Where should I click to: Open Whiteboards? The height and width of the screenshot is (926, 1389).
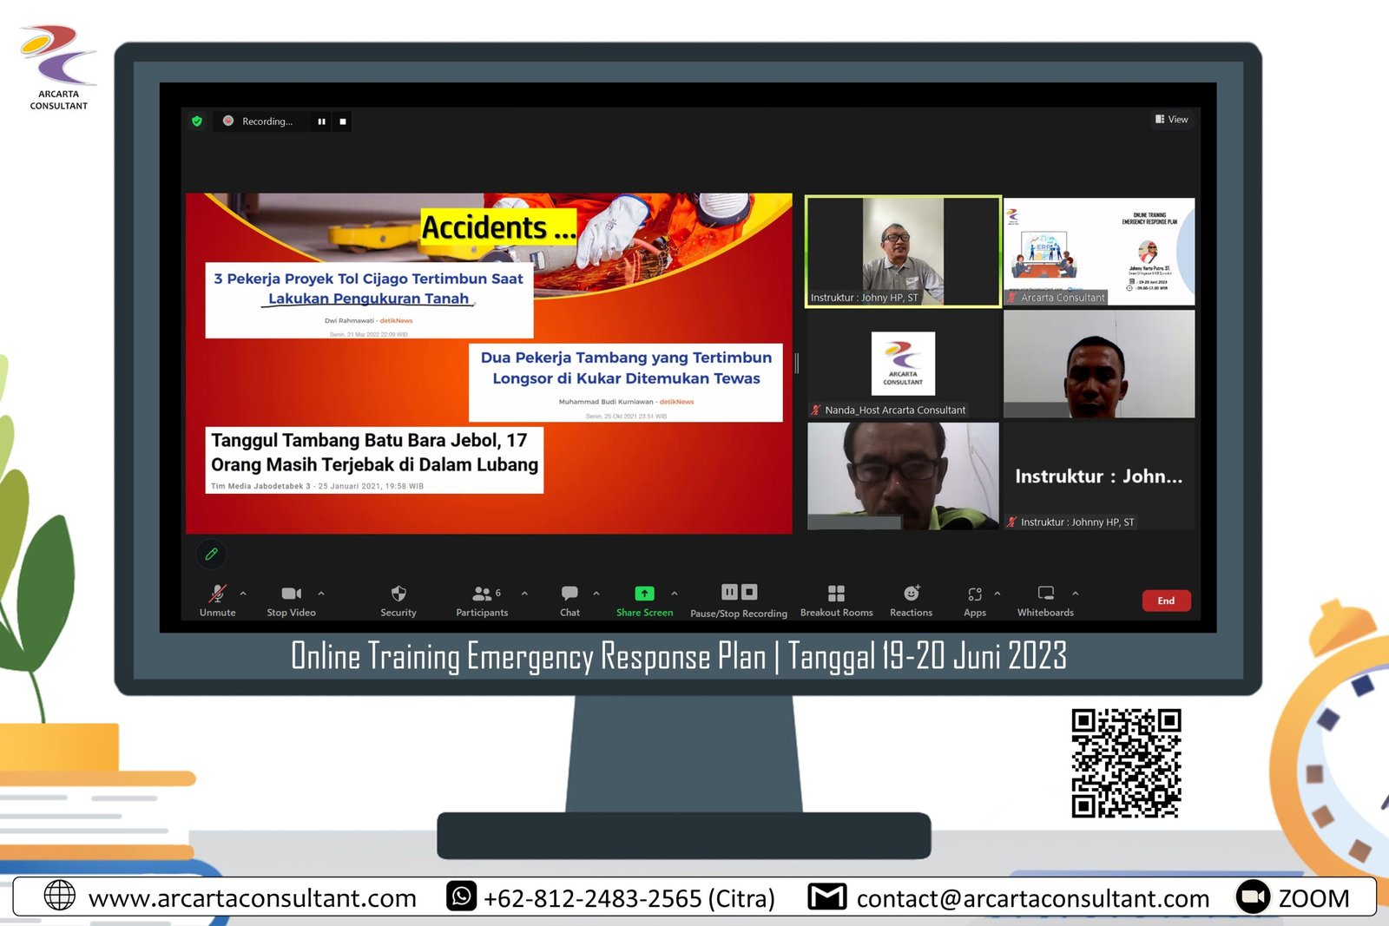point(1045,594)
